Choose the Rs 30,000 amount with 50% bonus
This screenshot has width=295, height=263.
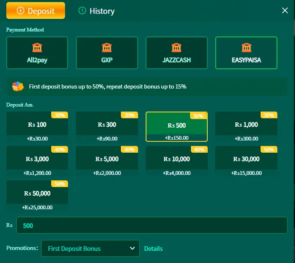246,159
